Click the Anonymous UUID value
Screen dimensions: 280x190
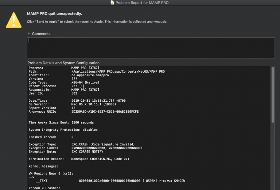point(105,112)
